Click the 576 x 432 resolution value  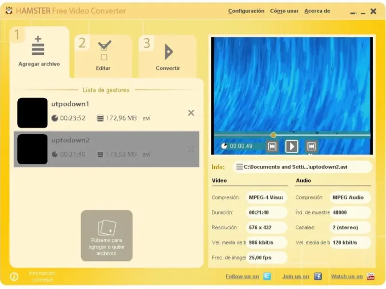266,227
